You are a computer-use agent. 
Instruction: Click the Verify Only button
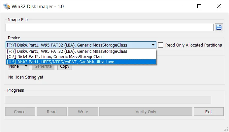point(146,112)
